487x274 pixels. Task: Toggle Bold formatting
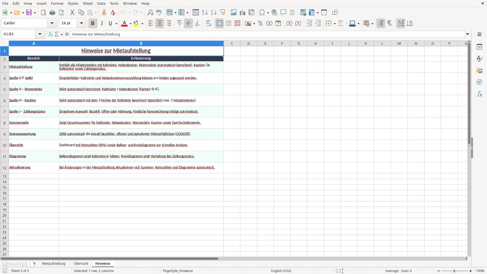[93, 24]
